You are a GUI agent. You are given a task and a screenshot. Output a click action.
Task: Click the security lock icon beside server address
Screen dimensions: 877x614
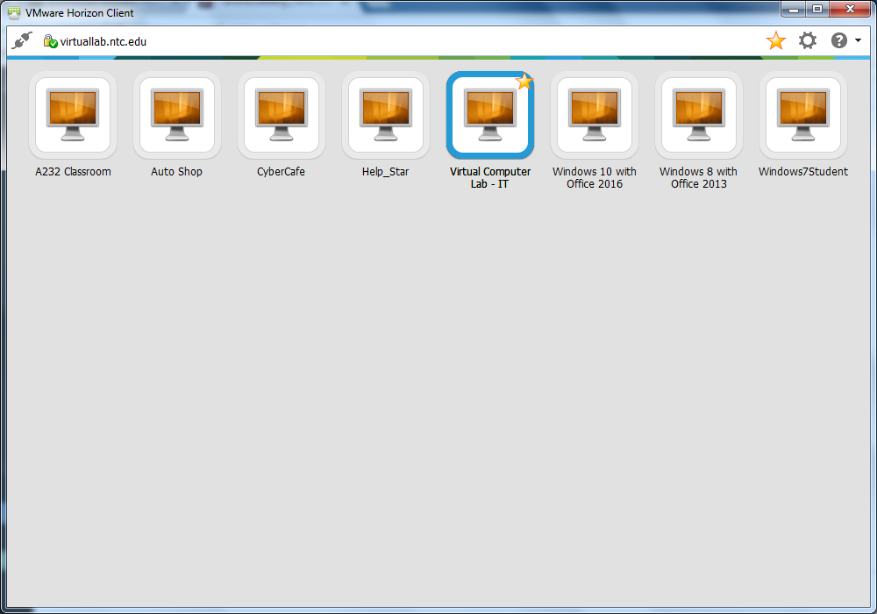tap(50, 41)
